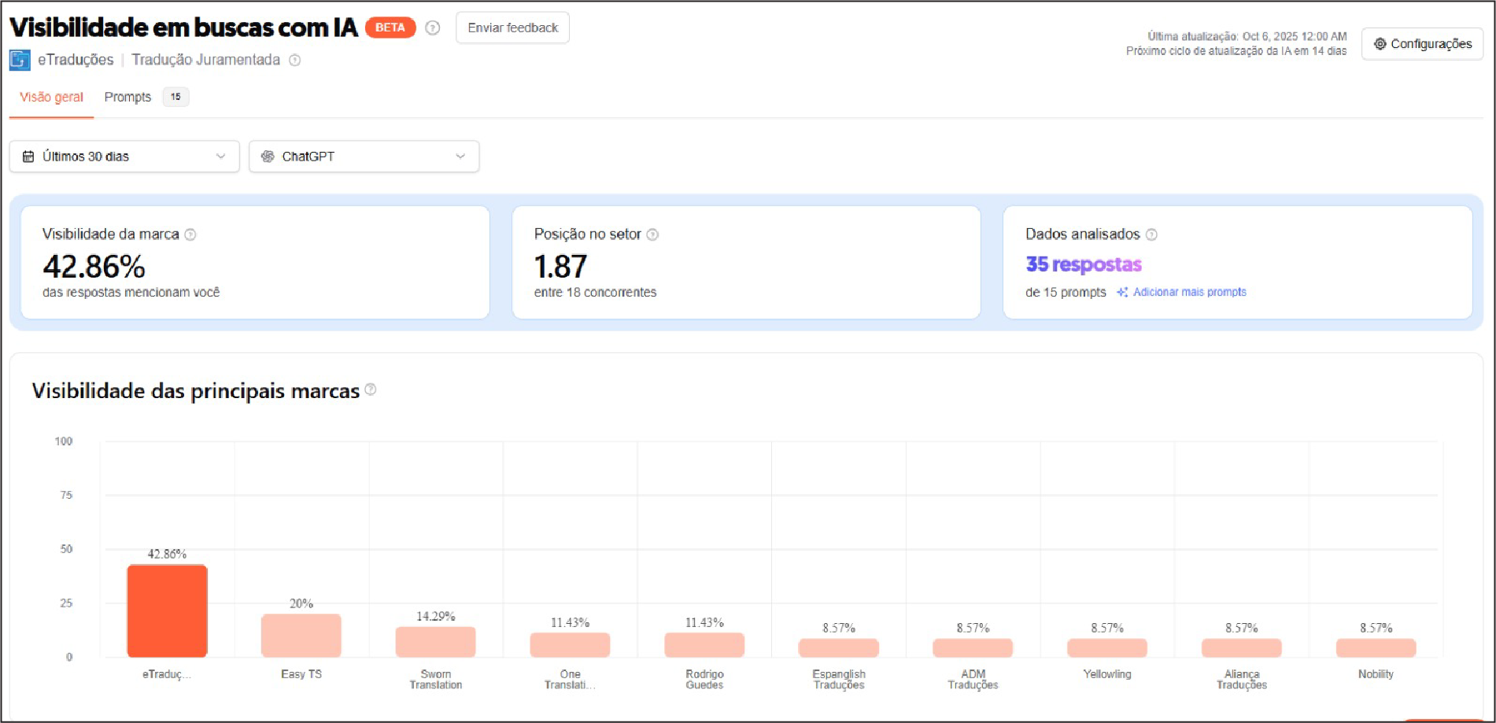Click info icon next to Tradução Juramentada
Screen dimensions: 1496x723
294,60
